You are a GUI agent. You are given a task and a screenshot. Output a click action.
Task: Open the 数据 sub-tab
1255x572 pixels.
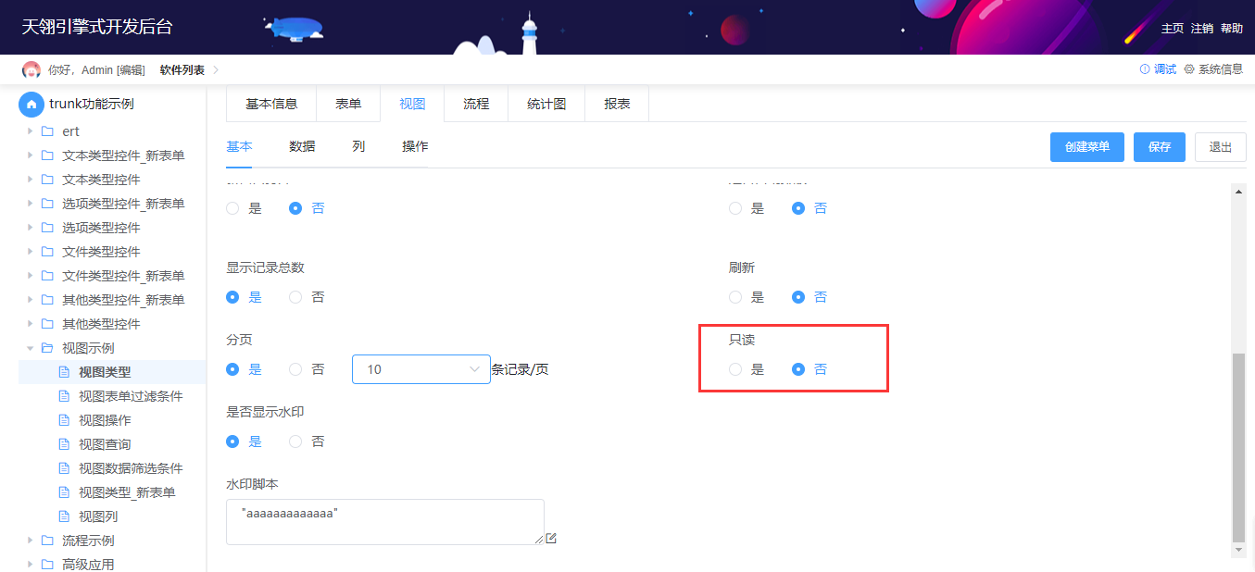(x=302, y=146)
